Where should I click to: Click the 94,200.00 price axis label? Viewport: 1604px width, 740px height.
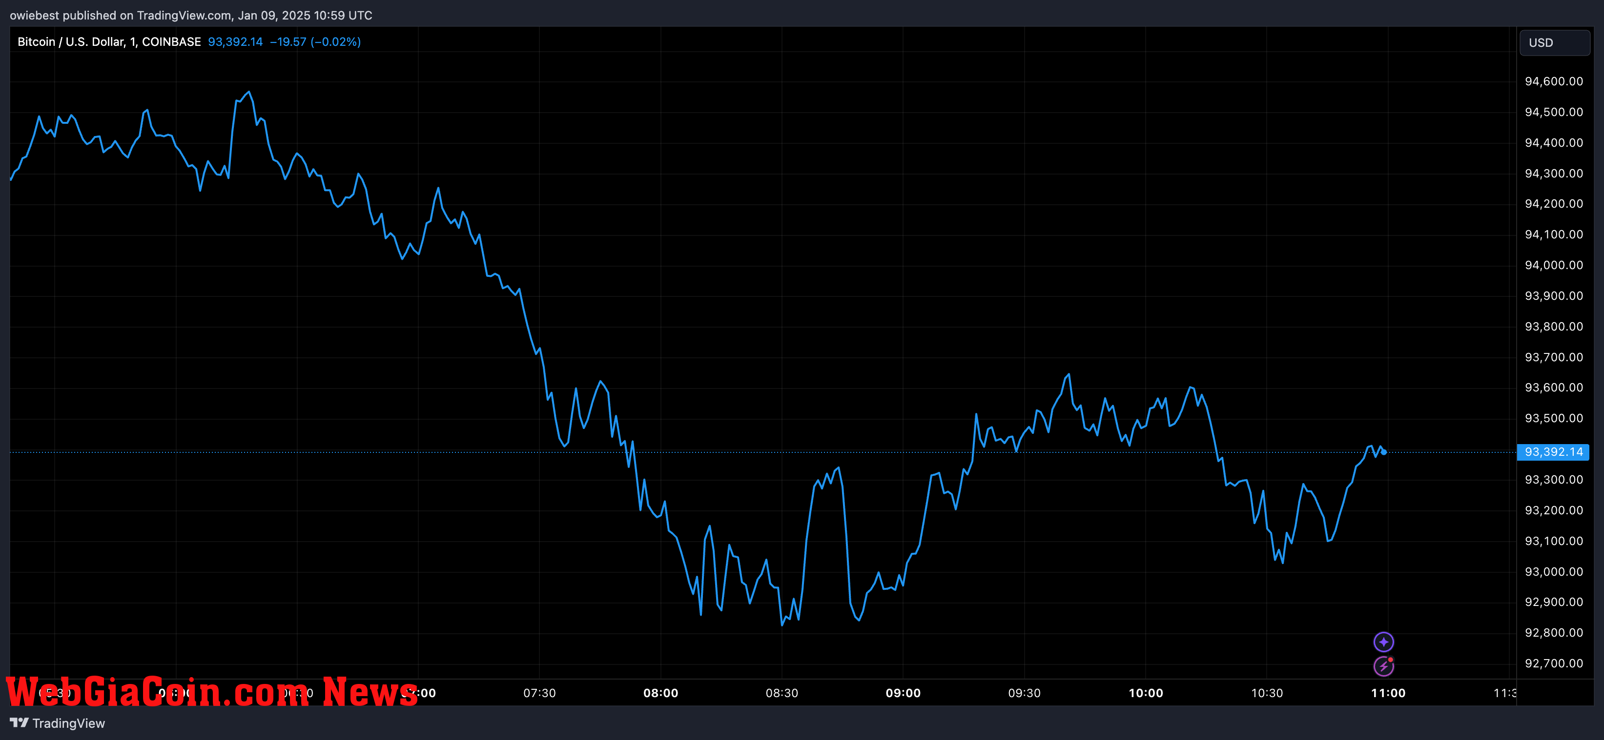click(1554, 204)
